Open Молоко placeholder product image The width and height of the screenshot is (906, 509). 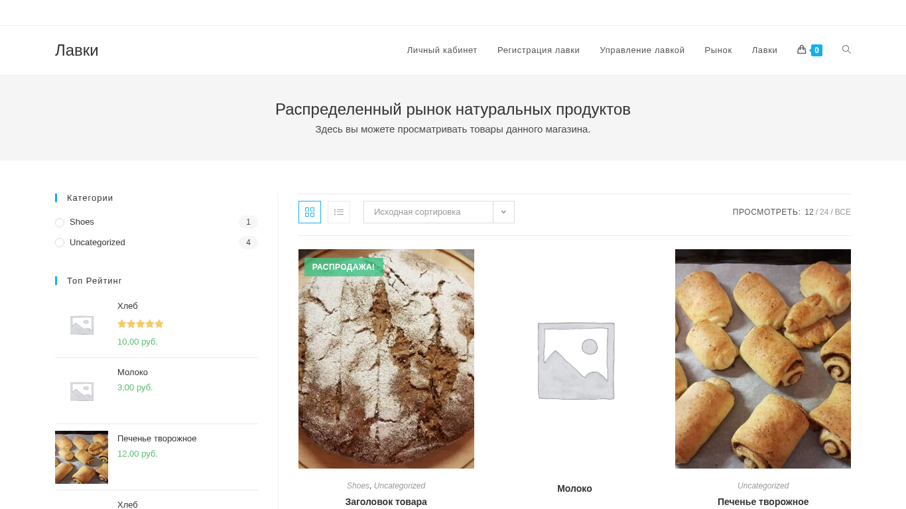click(x=574, y=359)
